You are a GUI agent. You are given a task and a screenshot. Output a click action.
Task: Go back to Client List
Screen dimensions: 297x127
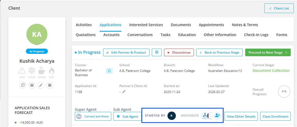click(279, 8)
